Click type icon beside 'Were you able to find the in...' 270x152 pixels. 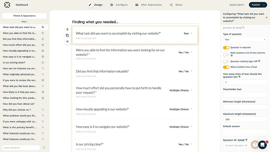click(x=43, y=33)
